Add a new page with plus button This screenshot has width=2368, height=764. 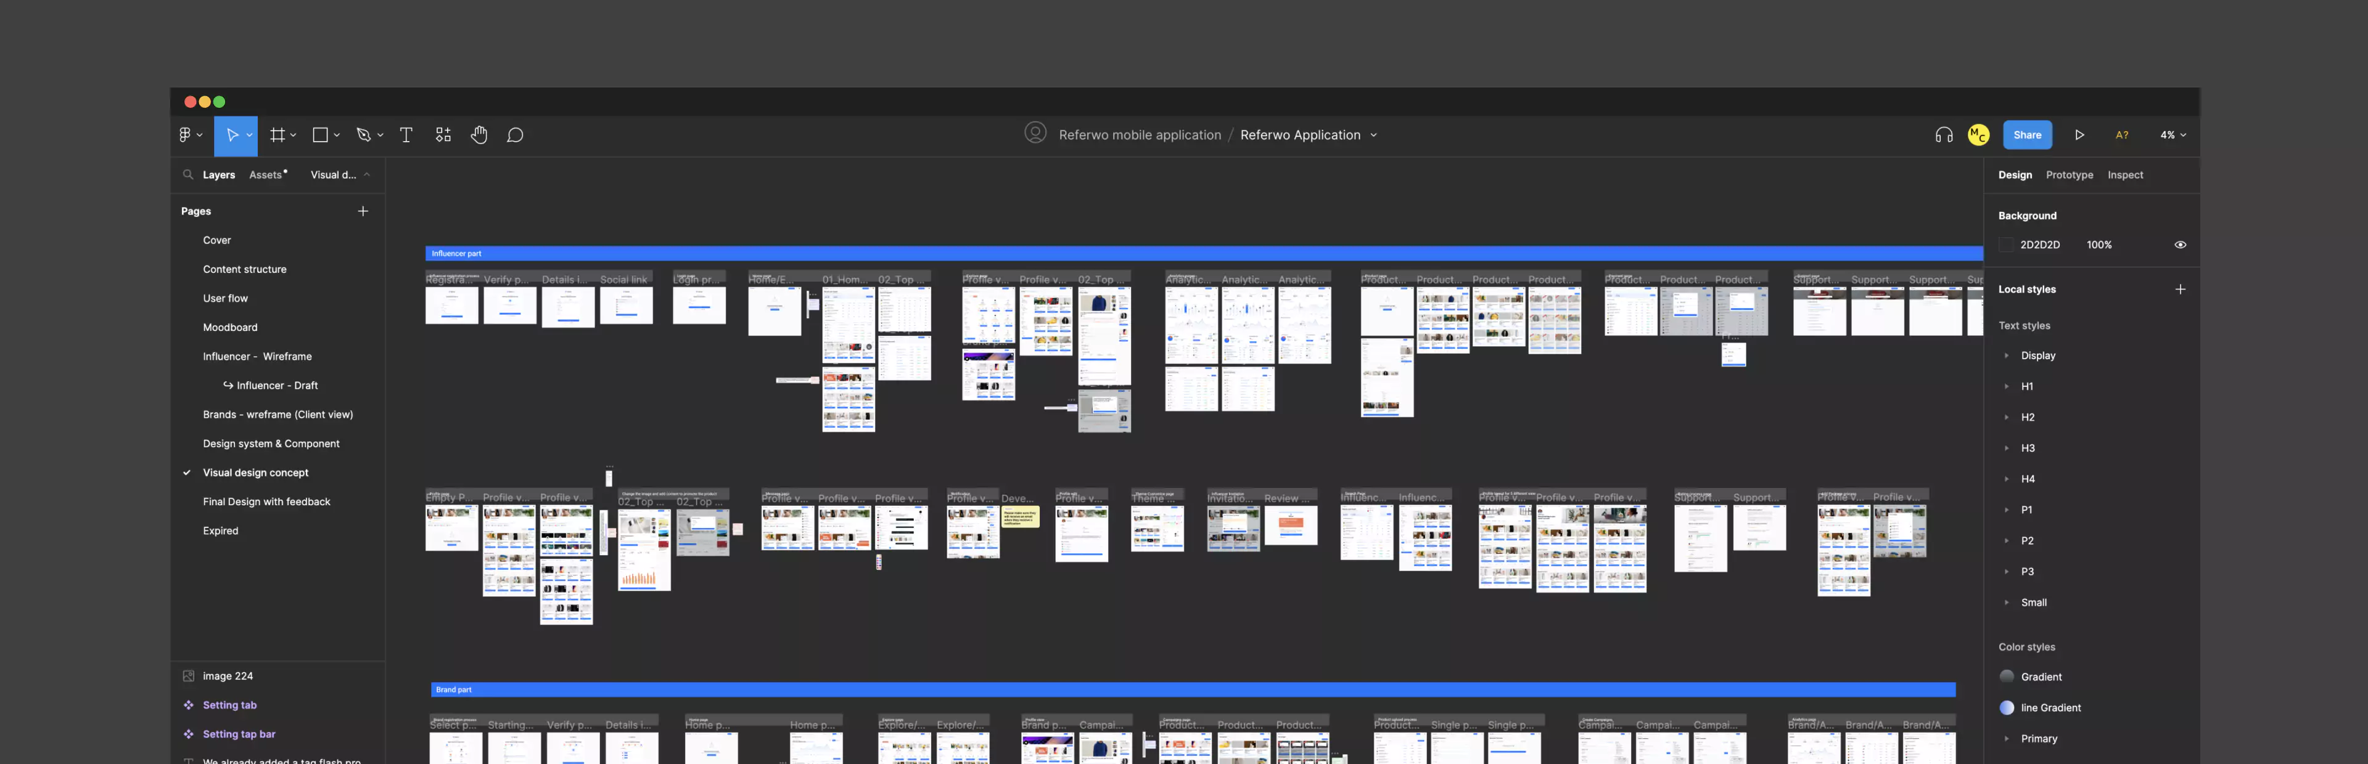(x=363, y=211)
